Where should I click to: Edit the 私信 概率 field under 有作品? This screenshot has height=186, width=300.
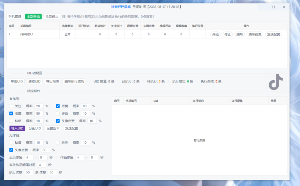39,121
